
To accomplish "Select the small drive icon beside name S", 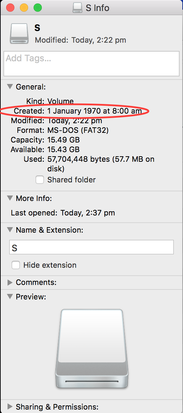I will click(x=19, y=33).
